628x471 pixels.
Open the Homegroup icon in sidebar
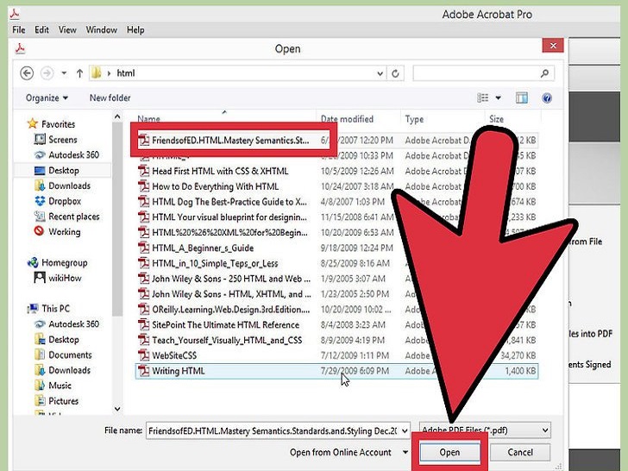[33, 262]
